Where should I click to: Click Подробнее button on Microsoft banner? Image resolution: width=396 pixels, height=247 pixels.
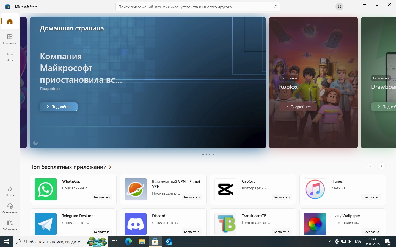point(59,107)
